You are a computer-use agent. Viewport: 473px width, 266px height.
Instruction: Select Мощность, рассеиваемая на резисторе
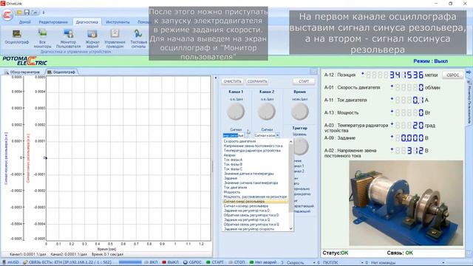pos(255,197)
